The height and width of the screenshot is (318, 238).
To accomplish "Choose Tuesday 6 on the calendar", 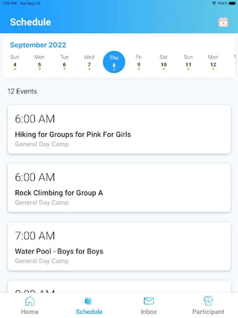I will pyautogui.click(x=64, y=61).
